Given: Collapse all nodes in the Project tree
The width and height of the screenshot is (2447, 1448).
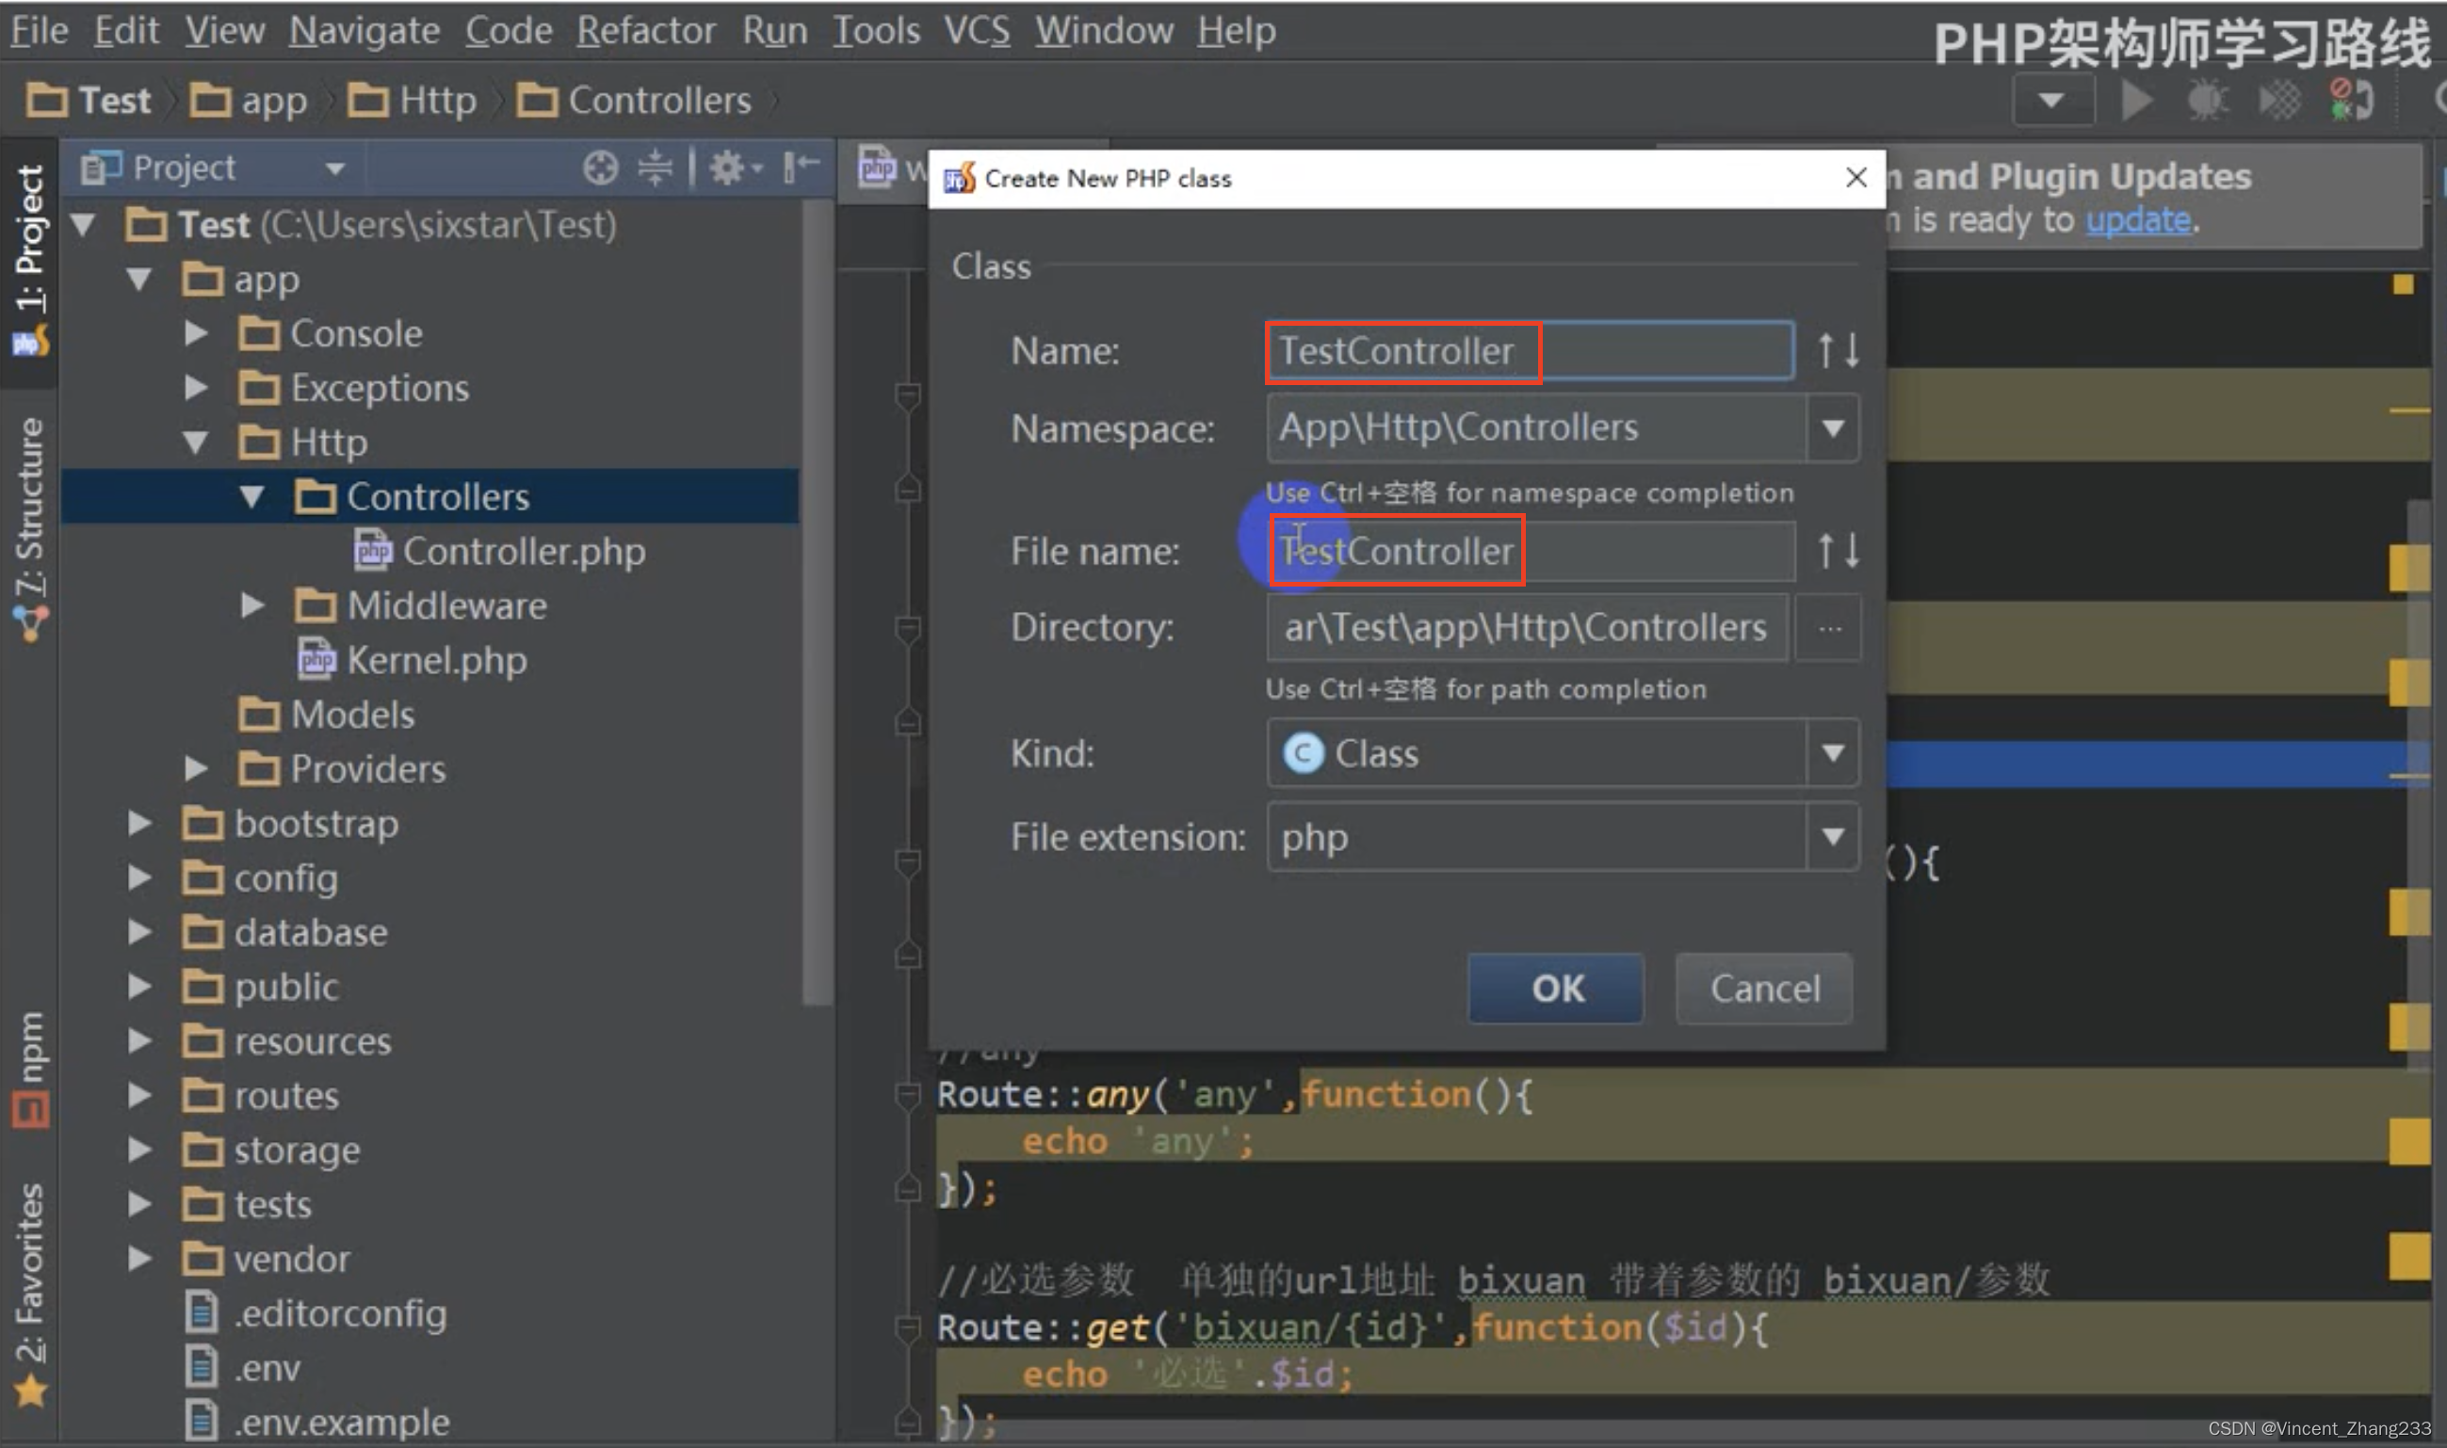Looking at the screenshot, I should pos(654,166).
